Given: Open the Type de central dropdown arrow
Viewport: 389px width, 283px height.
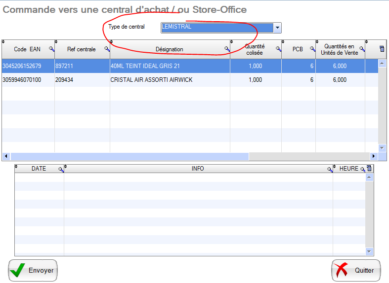Looking at the screenshot, I should (277, 28).
